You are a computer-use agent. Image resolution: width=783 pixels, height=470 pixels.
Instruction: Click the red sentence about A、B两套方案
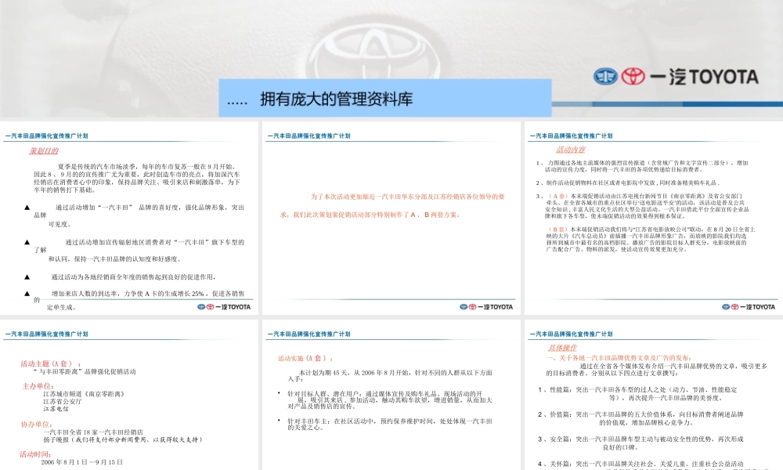392,205
